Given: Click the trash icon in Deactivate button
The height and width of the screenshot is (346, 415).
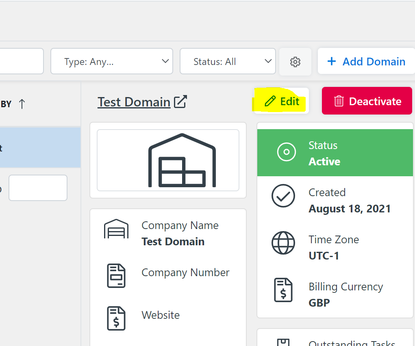Looking at the screenshot, I should click(339, 101).
